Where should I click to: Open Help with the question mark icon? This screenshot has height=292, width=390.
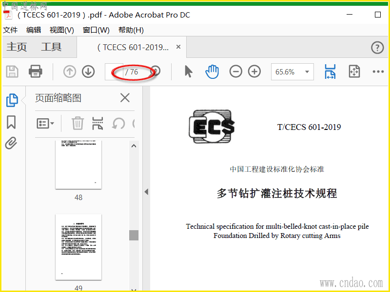377,47
